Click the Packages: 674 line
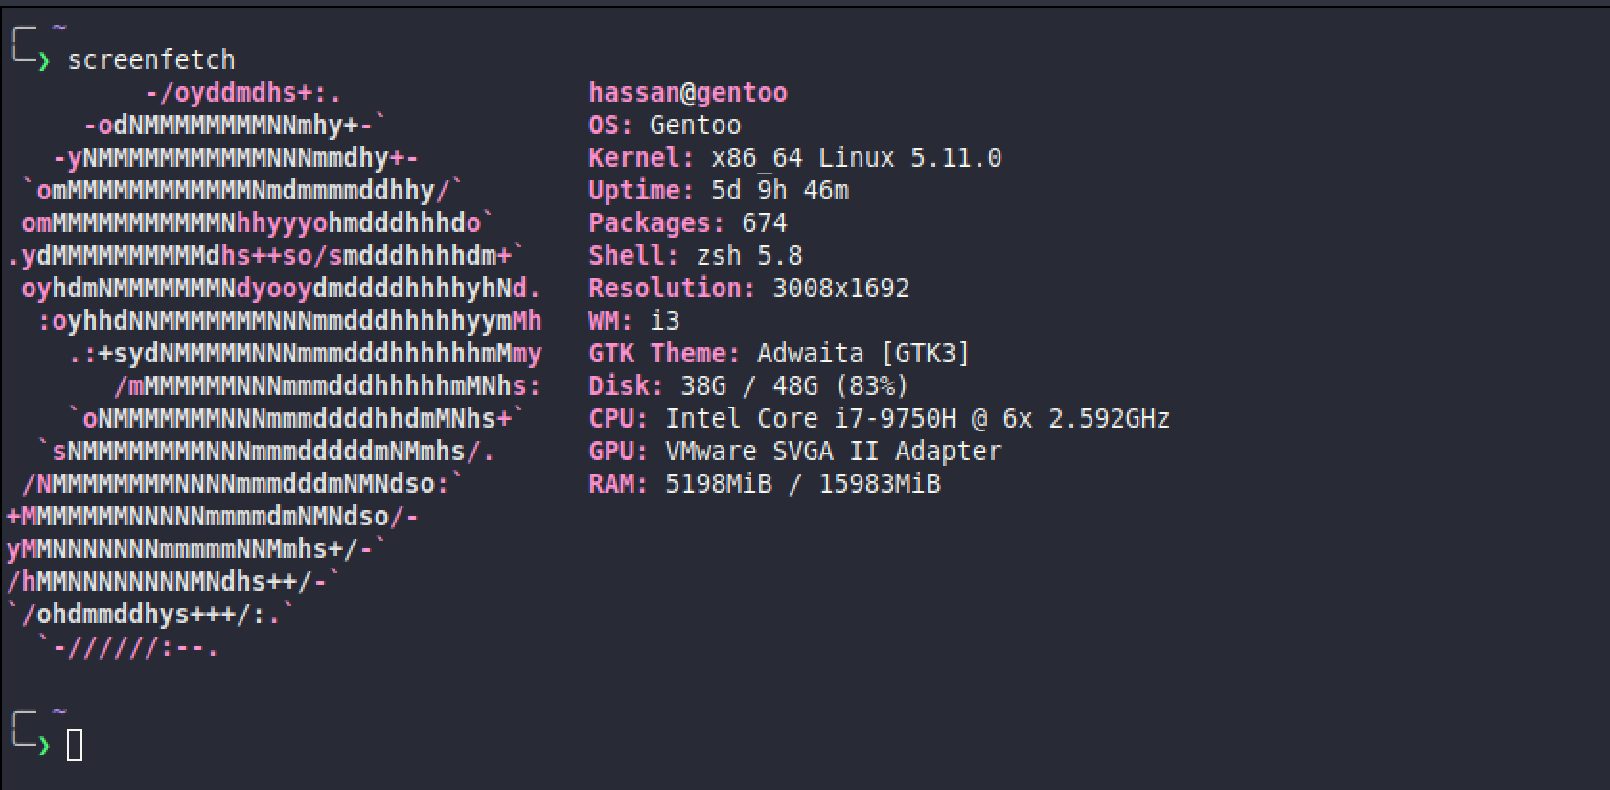The width and height of the screenshot is (1610, 790). 687,223
